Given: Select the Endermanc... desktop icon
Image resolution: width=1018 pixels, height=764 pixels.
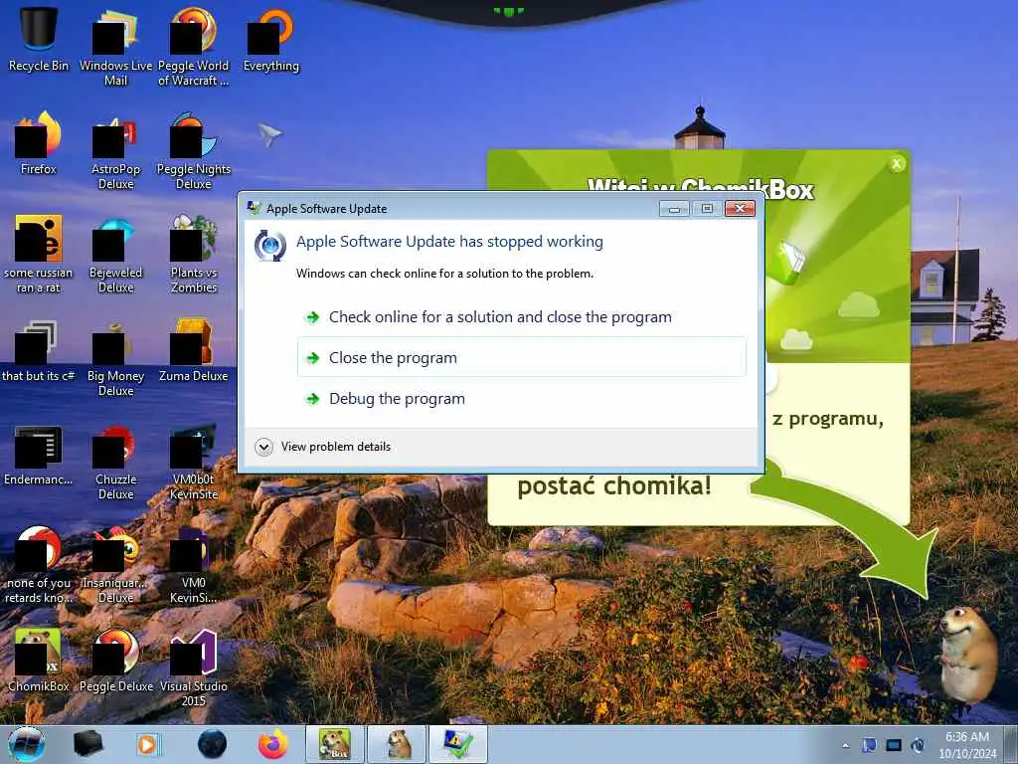Looking at the screenshot, I should point(39,454).
